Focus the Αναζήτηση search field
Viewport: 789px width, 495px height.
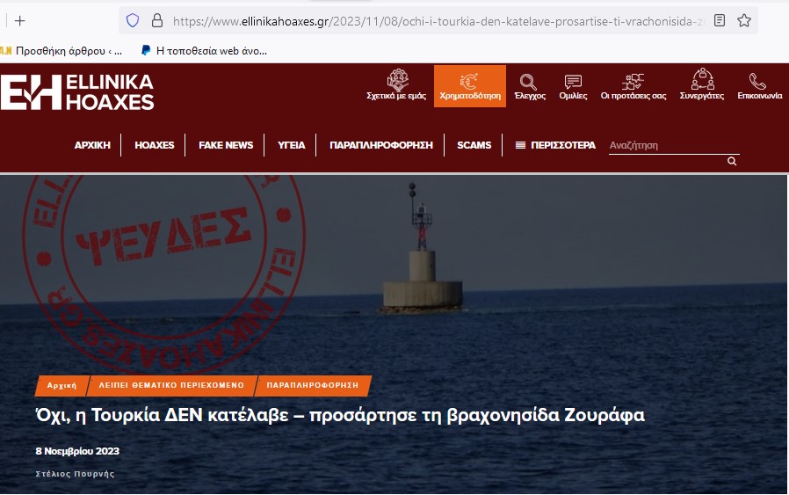pos(674,146)
